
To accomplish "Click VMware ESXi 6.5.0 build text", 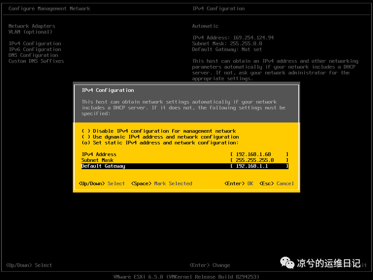I will point(186,277).
